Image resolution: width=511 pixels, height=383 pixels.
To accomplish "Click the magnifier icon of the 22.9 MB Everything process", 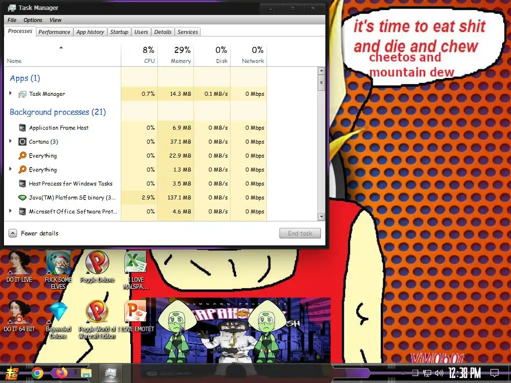I will [22, 156].
